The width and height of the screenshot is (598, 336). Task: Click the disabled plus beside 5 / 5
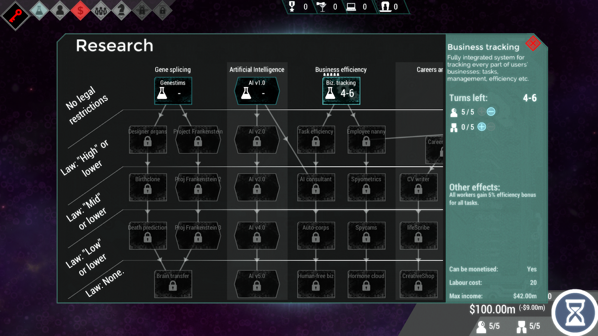tap(481, 112)
